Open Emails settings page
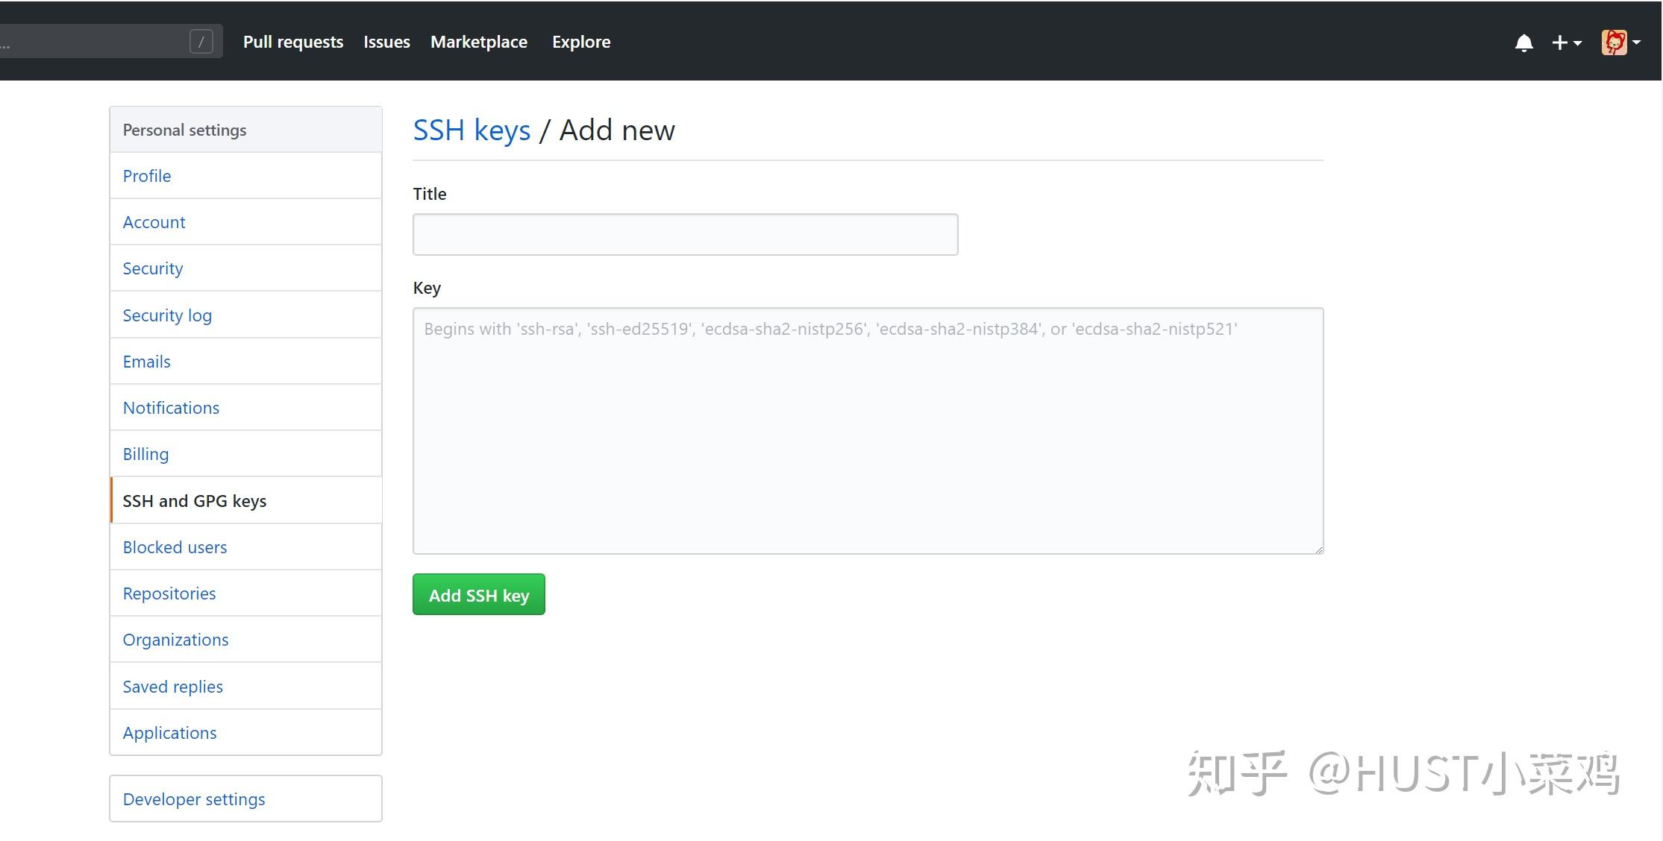This screenshot has height=841, width=1663. (x=147, y=362)
